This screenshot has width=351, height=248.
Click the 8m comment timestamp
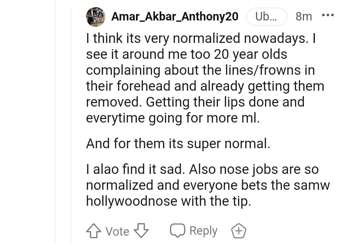(304, 16)
